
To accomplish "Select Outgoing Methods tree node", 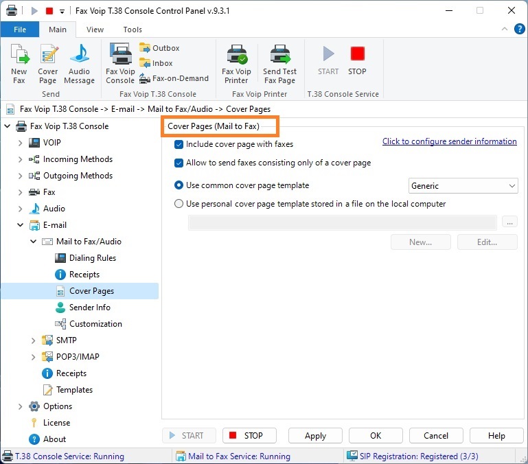I will click(78, 176).
